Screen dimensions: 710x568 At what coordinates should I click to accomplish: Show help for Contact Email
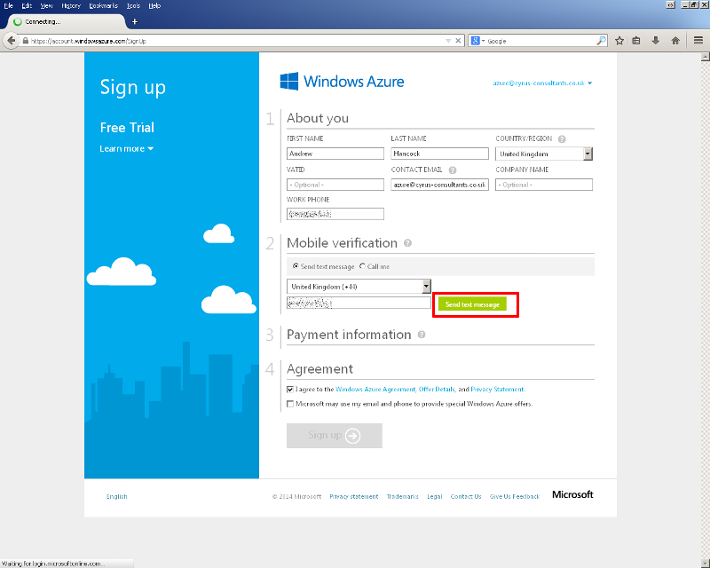coord(453,170)
